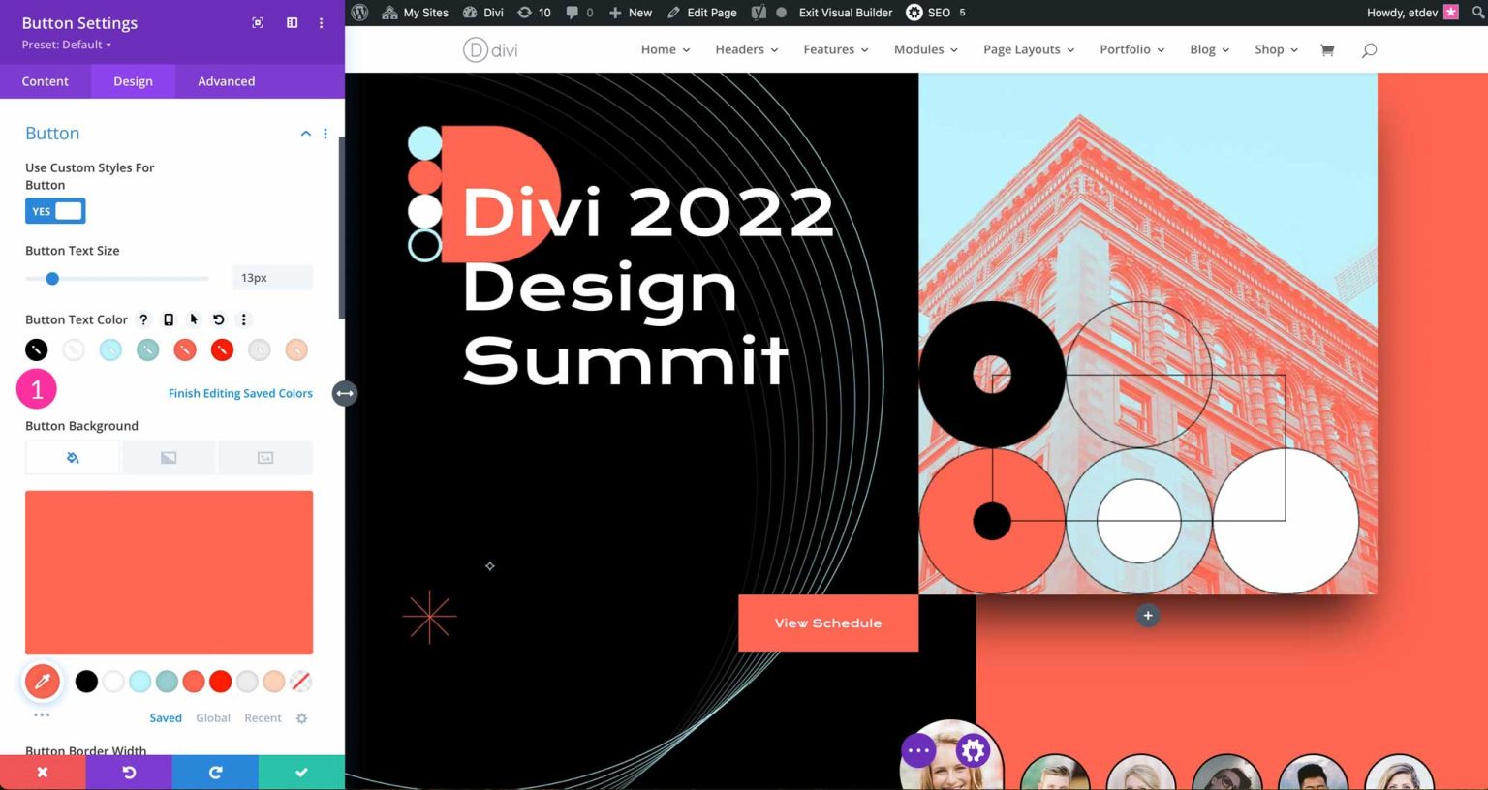Select the gradient tab for Button Background
Viewport: 1488px width, 790px height.
pyautogui.click(x=169, y=456)
